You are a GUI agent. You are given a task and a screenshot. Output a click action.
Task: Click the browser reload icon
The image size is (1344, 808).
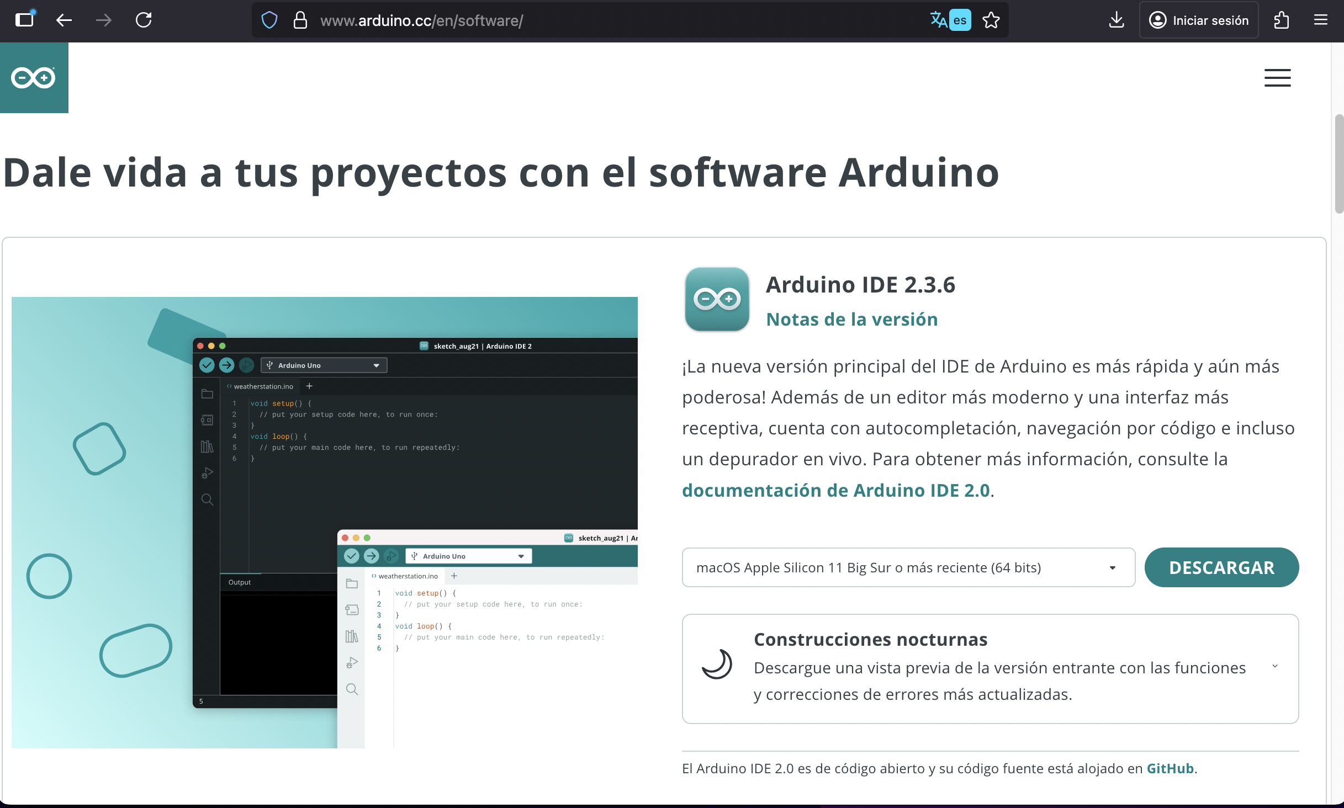[x=144, y=20]
